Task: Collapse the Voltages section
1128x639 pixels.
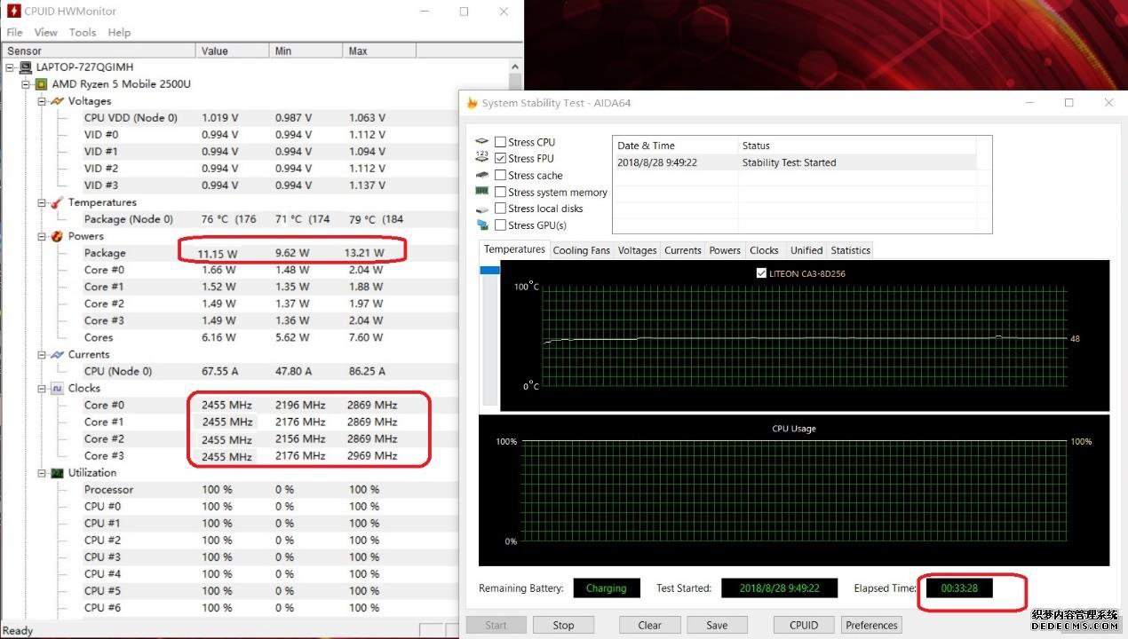Action: click(42, 101)
